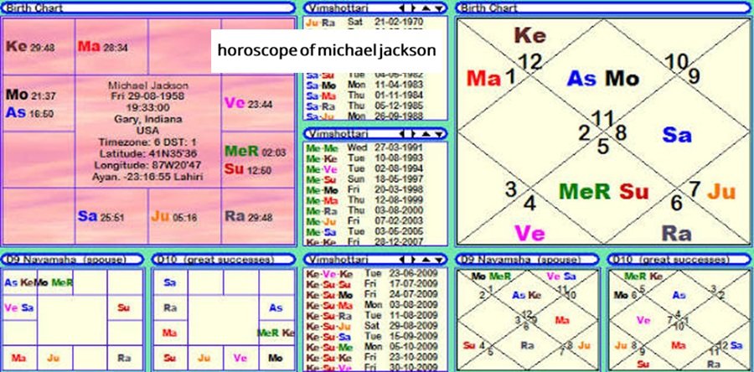Image resolution: width=754 pixels, height=372 pixels.
Task: Select the Me-Ke dasha row
Action: coord(365,158)
